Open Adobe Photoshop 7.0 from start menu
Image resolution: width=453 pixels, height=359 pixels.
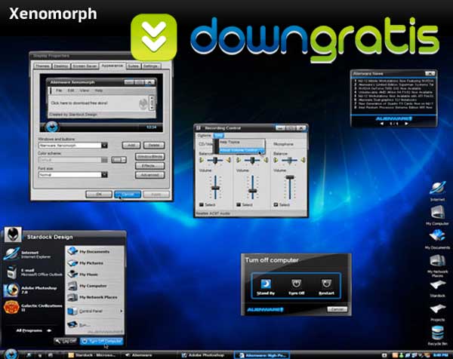coord(32,290)
